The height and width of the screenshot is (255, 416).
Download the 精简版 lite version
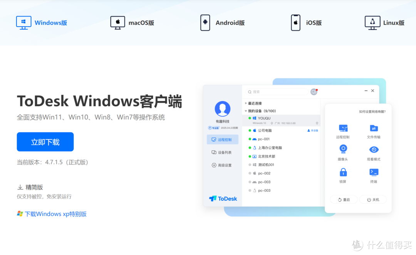pyautogui.click(x=30, y=187)
